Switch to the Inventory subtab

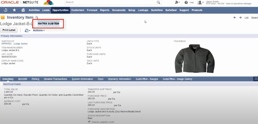click(x=8, y=79)
